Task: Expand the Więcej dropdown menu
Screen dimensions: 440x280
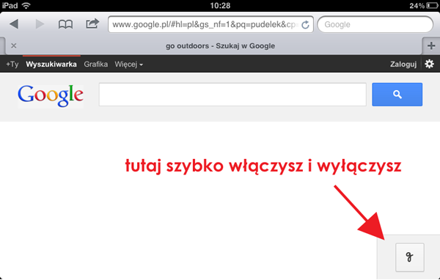Action: [129, 65]
